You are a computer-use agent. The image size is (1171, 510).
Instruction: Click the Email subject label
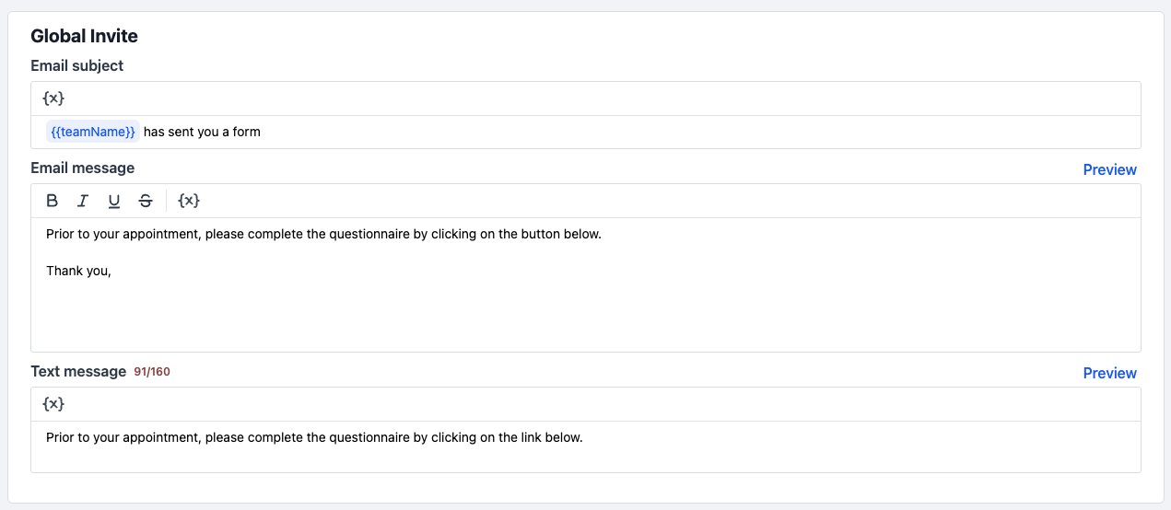(76, 65)
